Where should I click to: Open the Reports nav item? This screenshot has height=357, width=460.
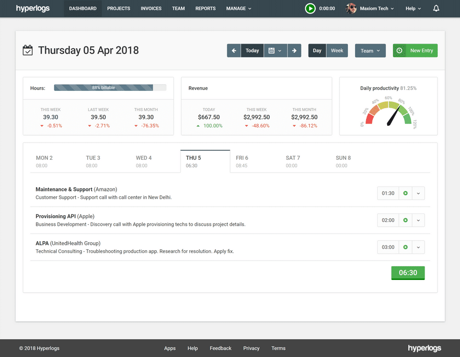206,9
